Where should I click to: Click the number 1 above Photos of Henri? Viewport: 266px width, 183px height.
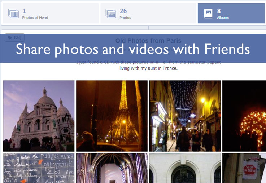[24, 11]
